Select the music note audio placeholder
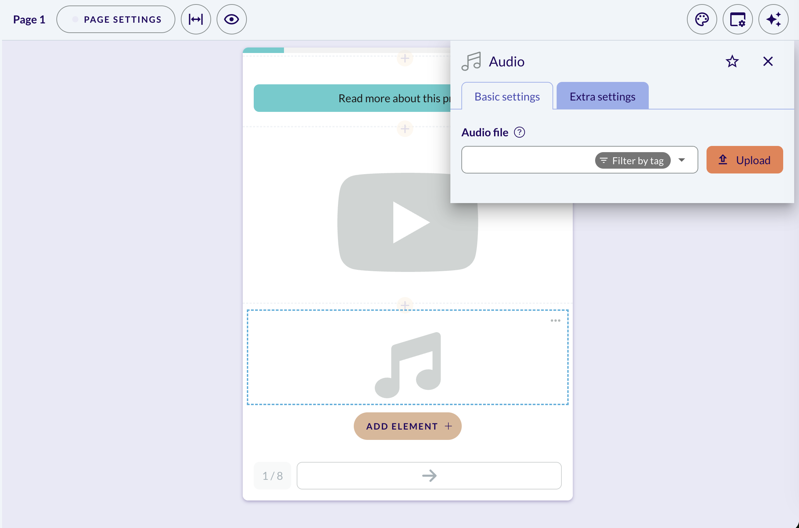The width and height of the screenshot is (799, 528). [x=408, y=365]
